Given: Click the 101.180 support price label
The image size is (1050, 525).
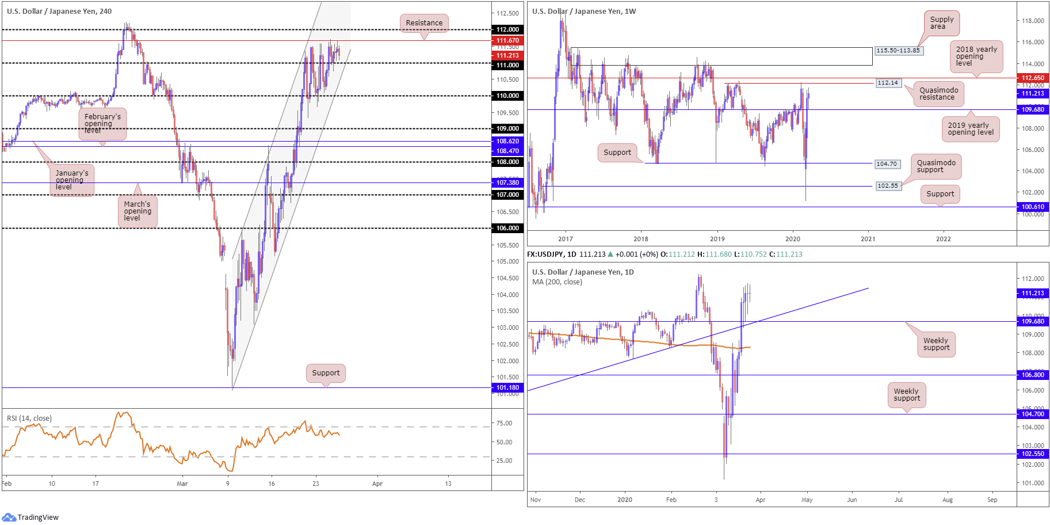Looking at the screenshot, I should tap(507, 387).
